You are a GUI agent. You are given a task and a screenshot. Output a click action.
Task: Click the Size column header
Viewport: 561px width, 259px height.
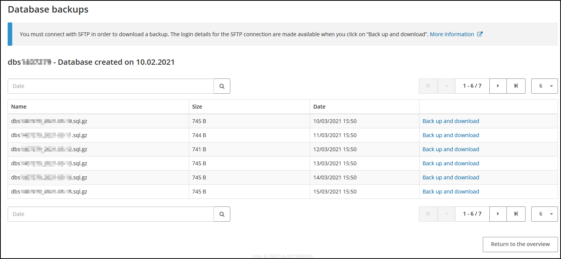pos(197,107)
